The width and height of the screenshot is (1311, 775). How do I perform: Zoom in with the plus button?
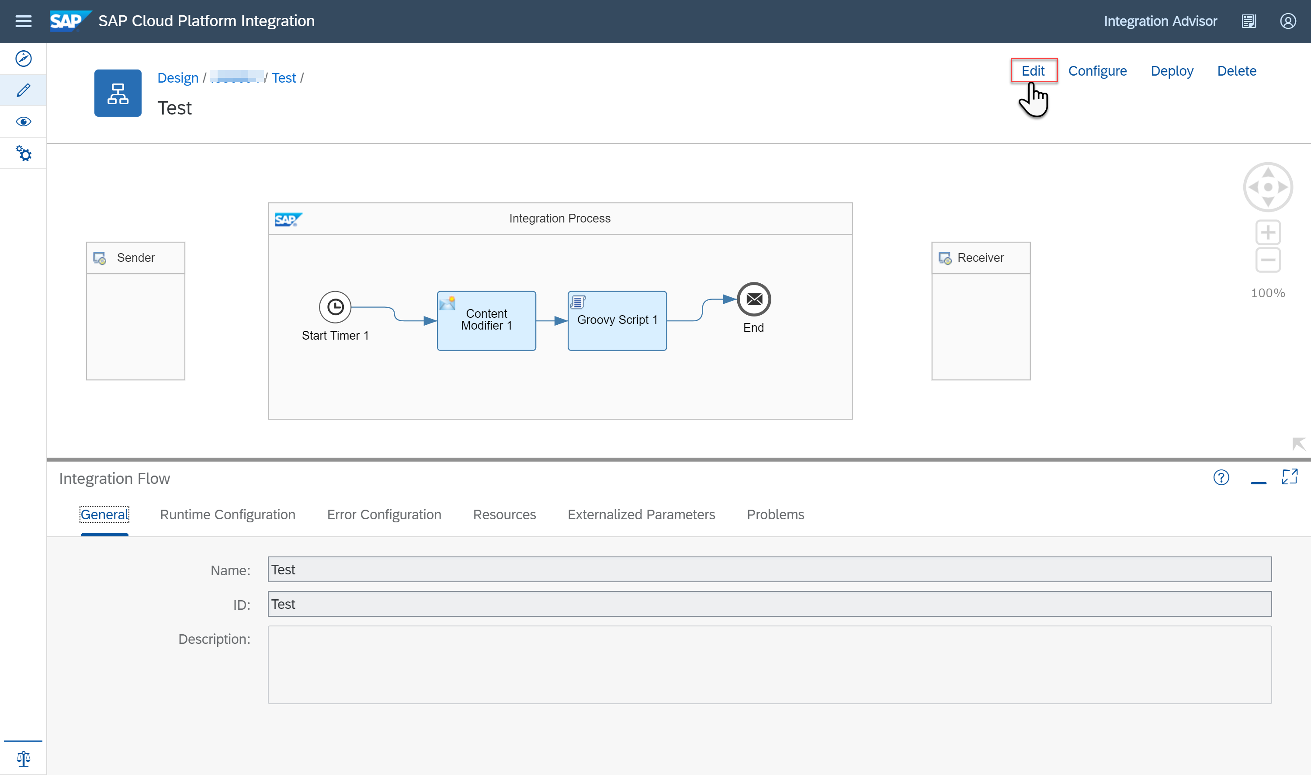click(x=1268, y=233)
